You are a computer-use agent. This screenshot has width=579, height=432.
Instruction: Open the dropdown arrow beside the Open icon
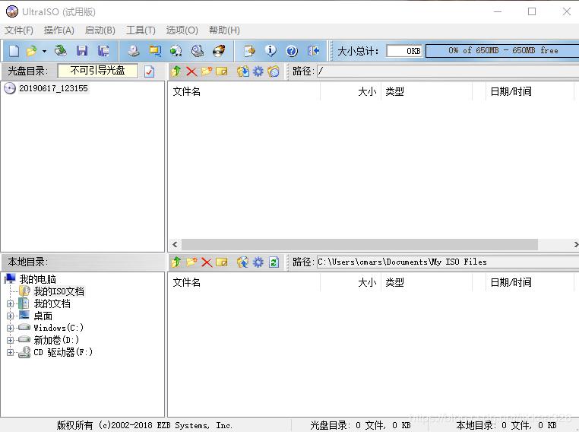(x=44, y=51)
